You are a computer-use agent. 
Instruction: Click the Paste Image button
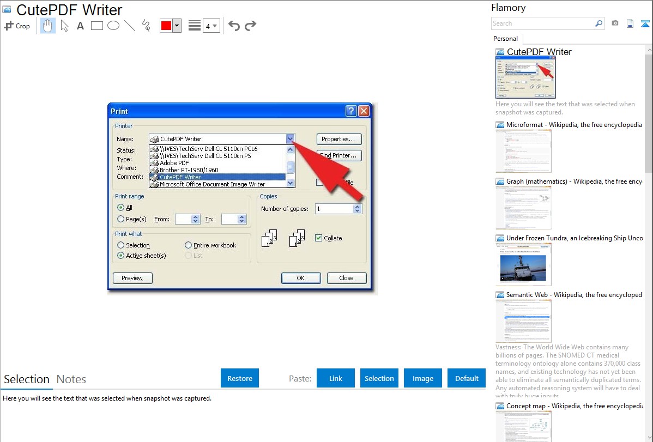tap(422, 378)
